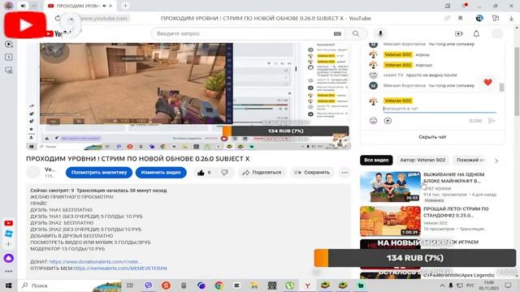Select the 'Похожий' related chip
This screenshot has height=292, width=520.
(470, 161)
